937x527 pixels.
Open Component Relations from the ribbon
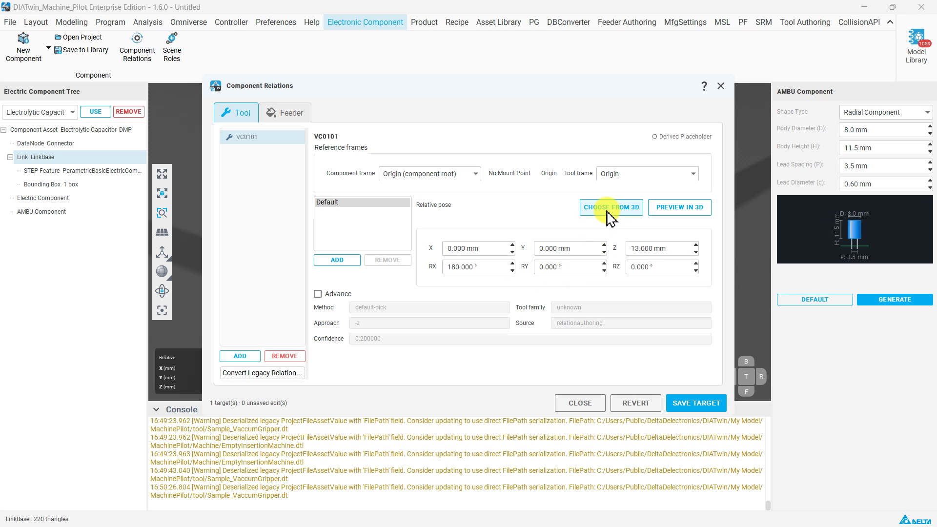point(137,48)
